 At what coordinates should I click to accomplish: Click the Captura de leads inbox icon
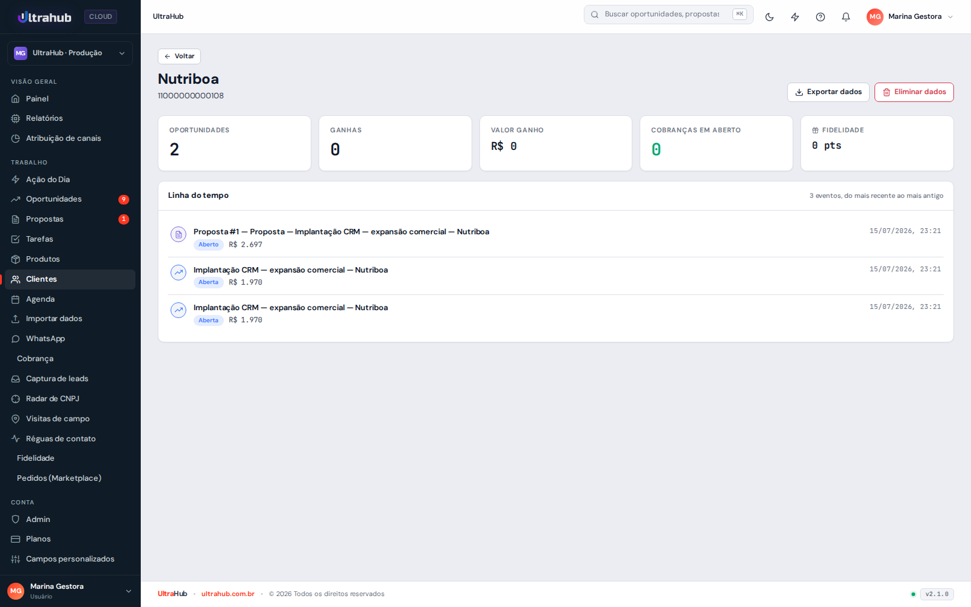(16, 379)
